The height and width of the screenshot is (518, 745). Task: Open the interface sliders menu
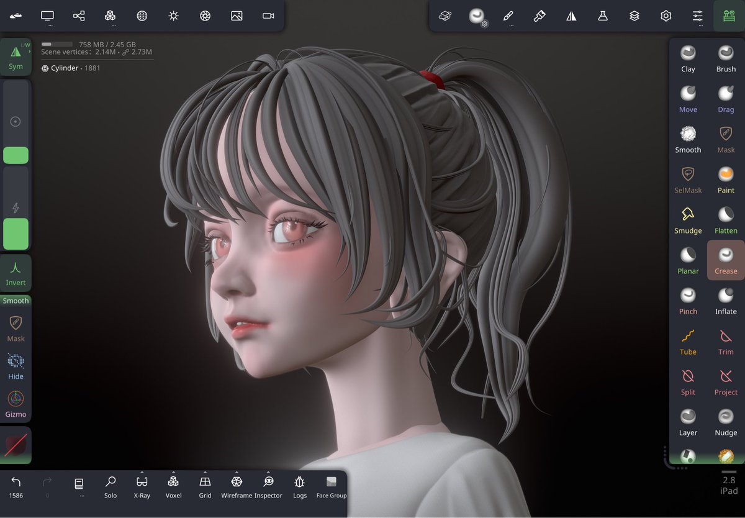pos(698,16)
